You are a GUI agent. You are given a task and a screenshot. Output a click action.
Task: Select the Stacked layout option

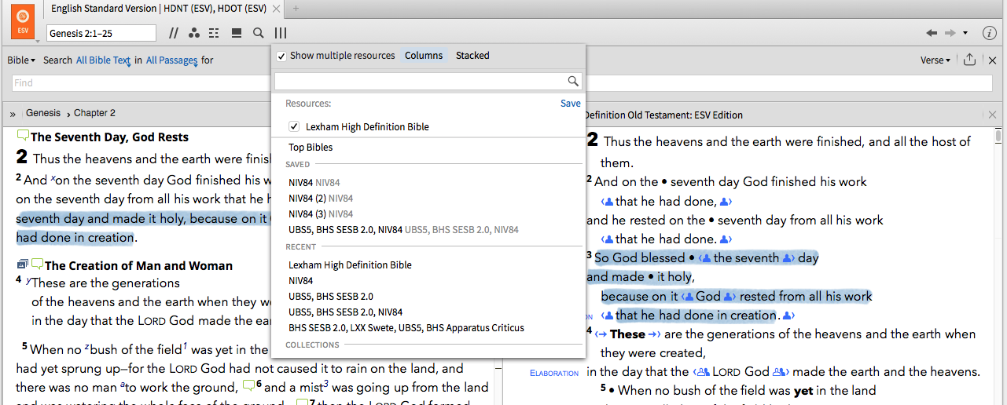tap(472, 56)
